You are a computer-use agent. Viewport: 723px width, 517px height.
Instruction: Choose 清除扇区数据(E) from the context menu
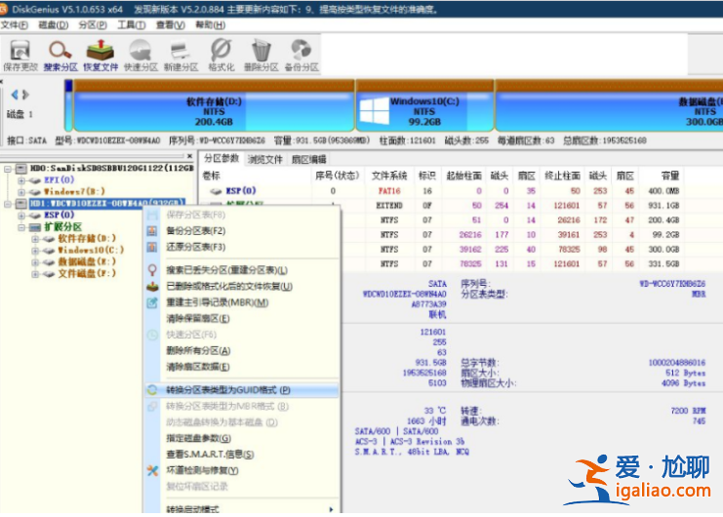pos(242,367)
